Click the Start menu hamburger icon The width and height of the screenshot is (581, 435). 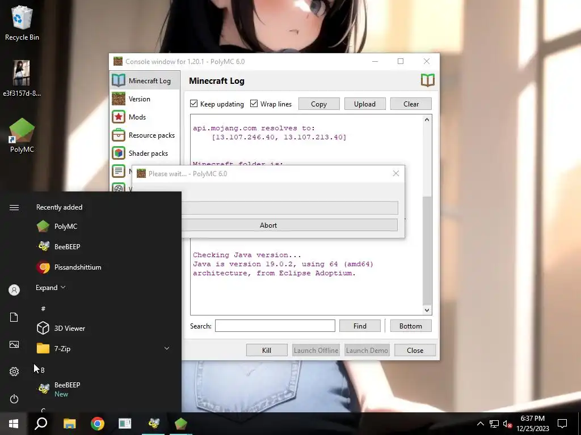14,207
